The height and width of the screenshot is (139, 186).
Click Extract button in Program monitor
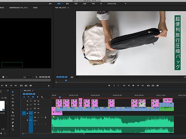tap(153, 86)
